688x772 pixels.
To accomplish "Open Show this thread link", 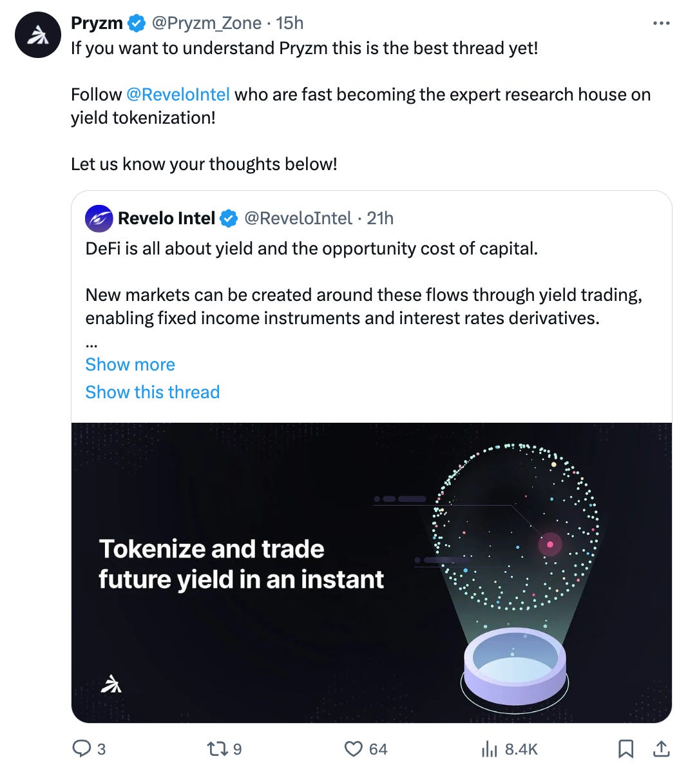I will tap(153, 392).
